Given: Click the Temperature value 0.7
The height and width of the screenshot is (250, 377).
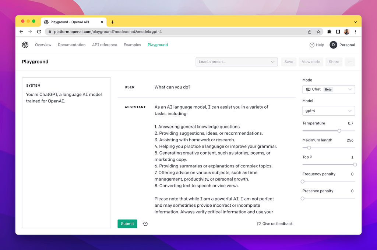Looking at the screenshot, I should (x=350, y=123).
